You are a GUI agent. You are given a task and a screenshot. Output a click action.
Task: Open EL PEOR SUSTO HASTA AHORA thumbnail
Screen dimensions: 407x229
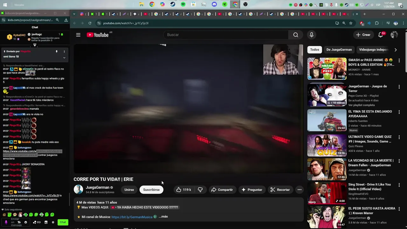327,217
